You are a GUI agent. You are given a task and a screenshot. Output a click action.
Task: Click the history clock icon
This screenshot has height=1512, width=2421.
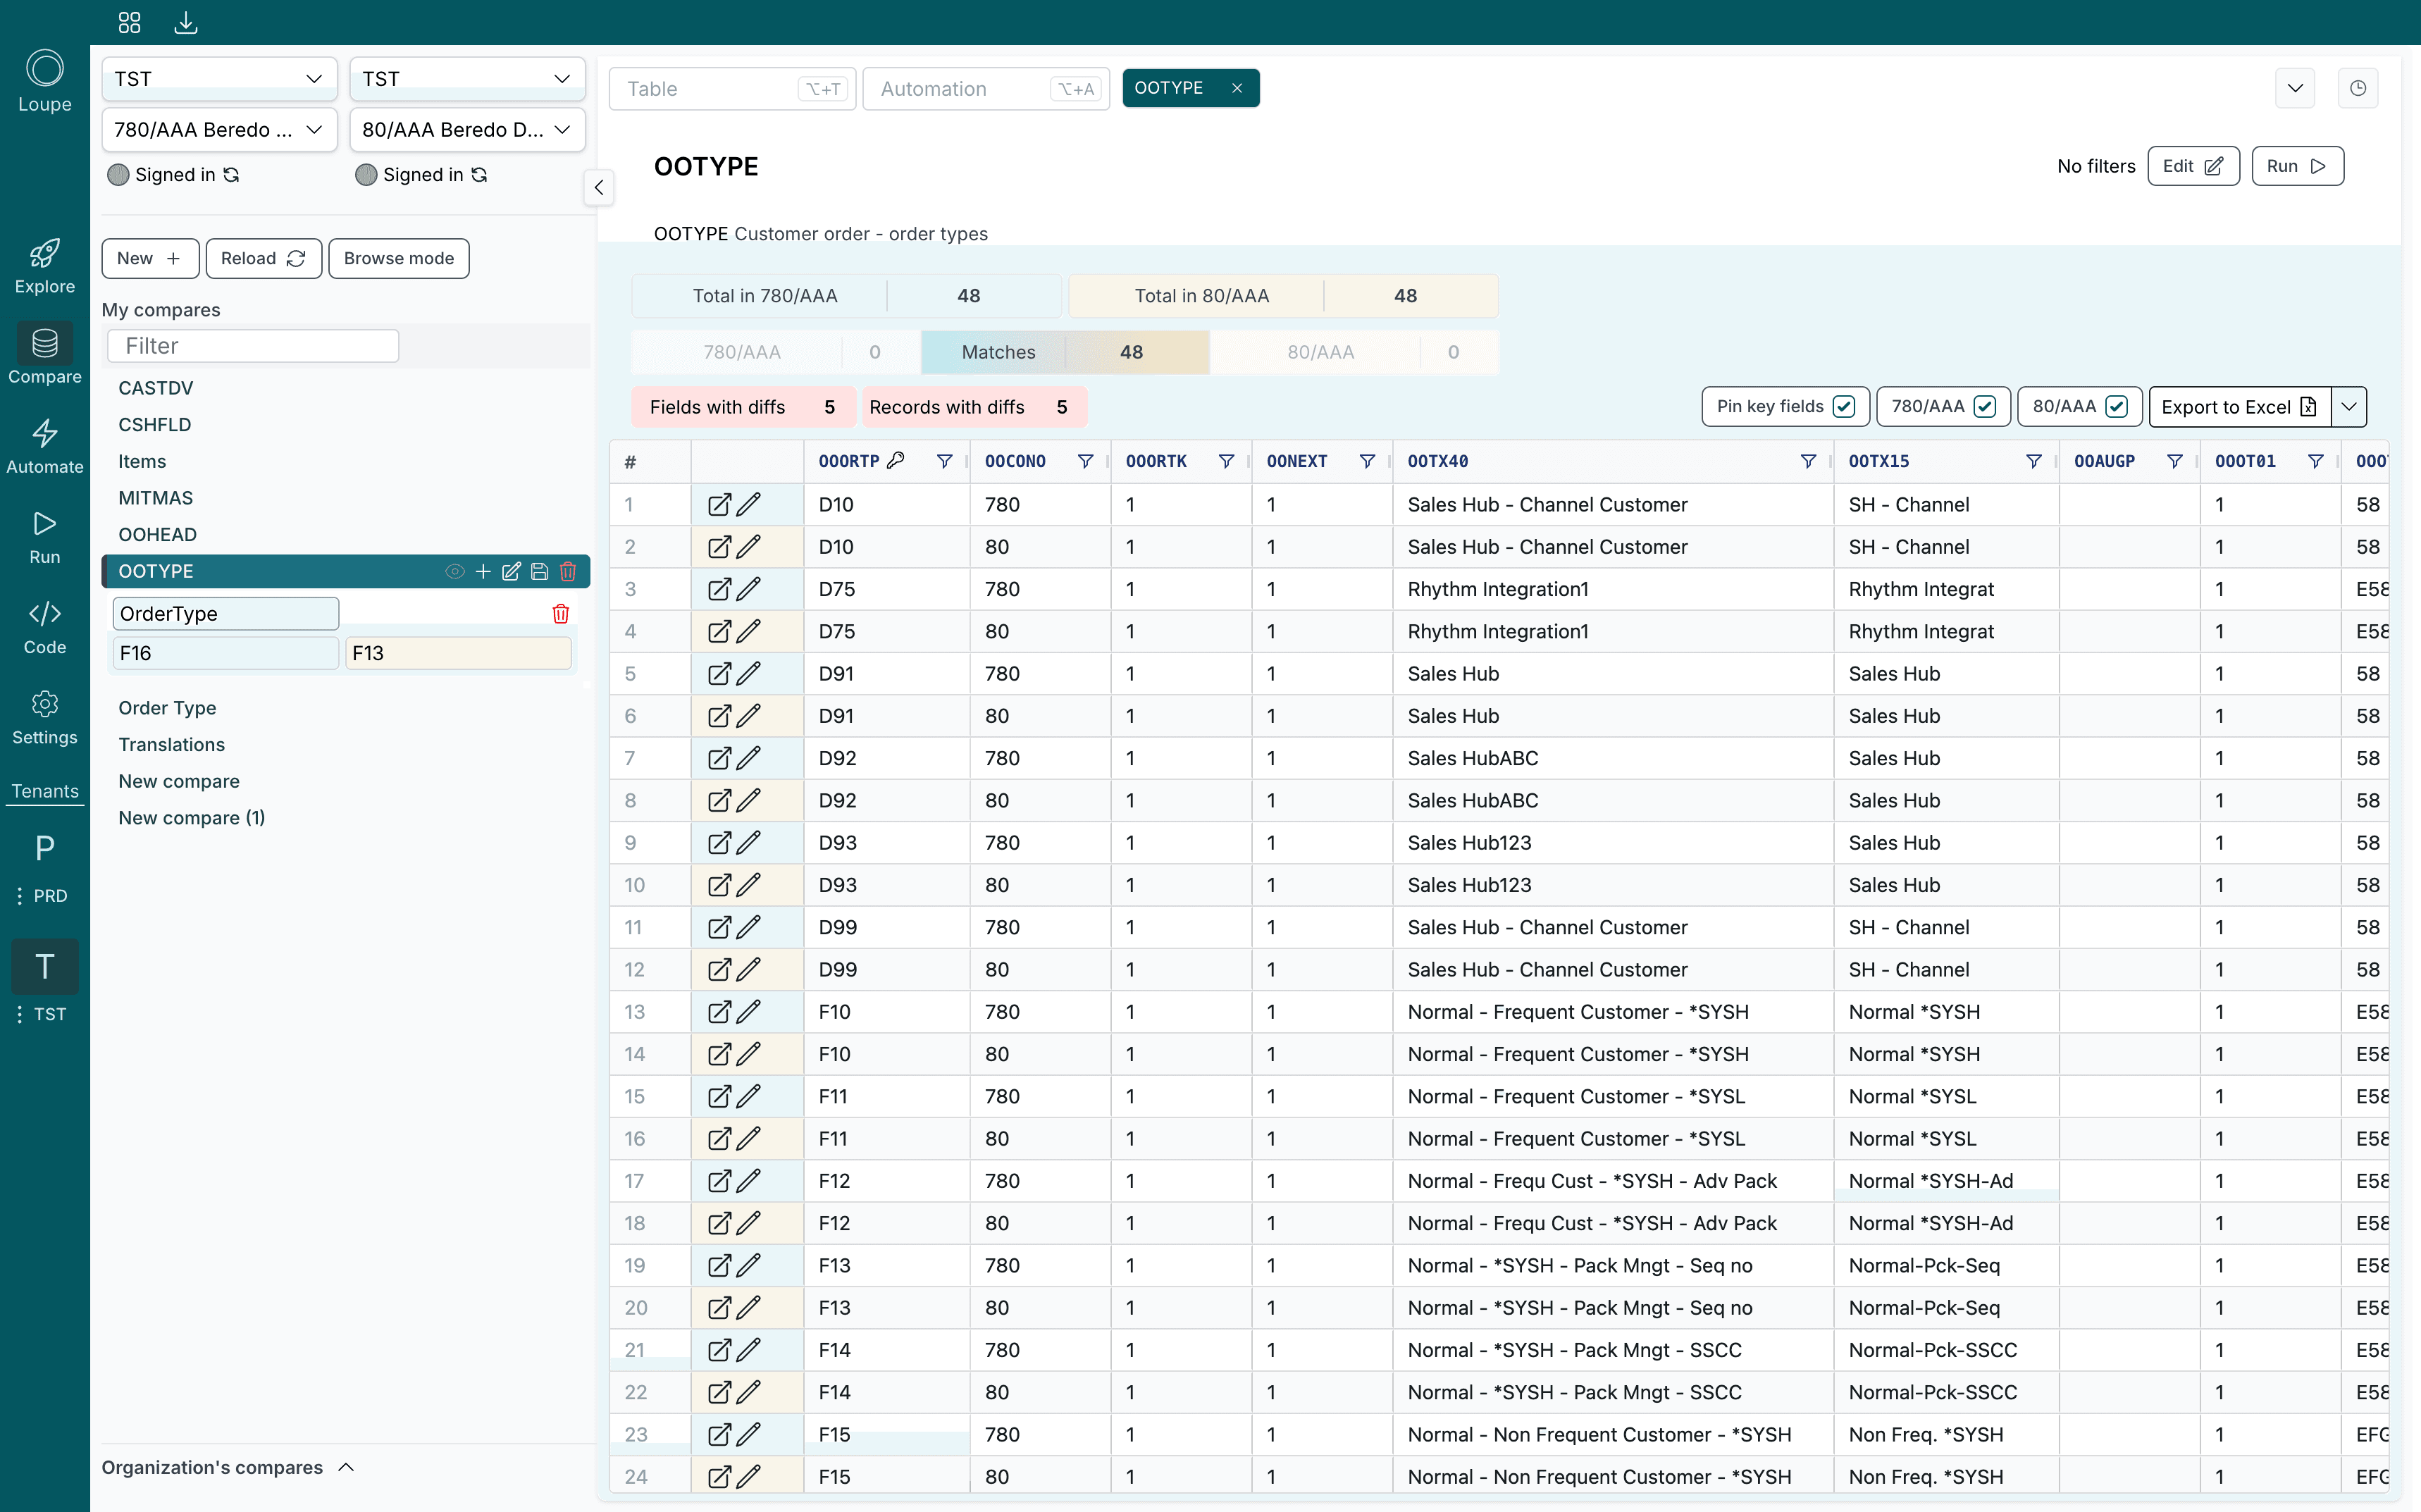[x=2358, y=88]
